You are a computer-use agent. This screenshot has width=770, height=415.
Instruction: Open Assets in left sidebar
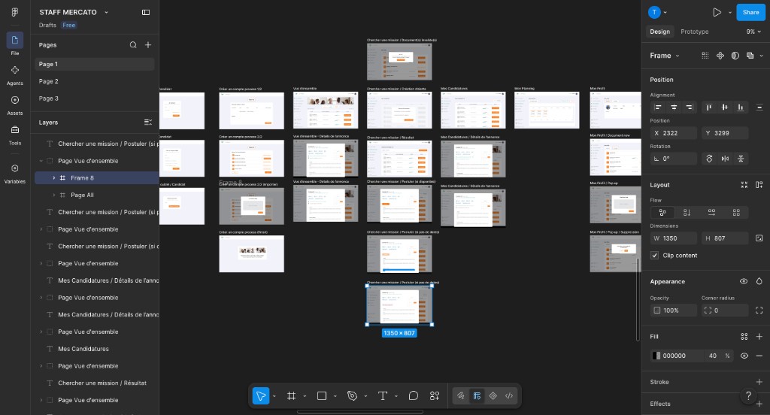(15, 105)
